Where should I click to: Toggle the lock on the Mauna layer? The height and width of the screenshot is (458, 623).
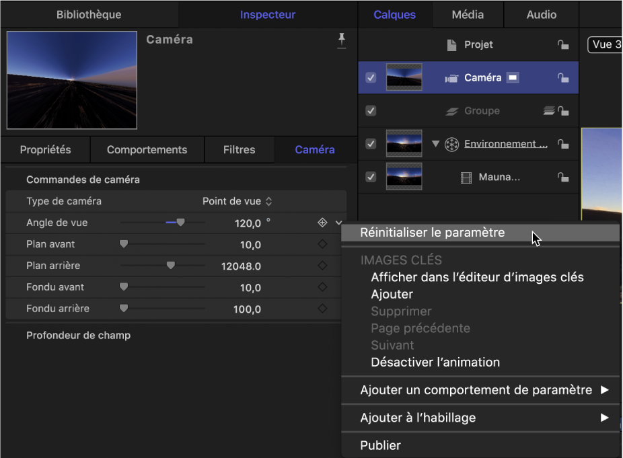point(564,177)
